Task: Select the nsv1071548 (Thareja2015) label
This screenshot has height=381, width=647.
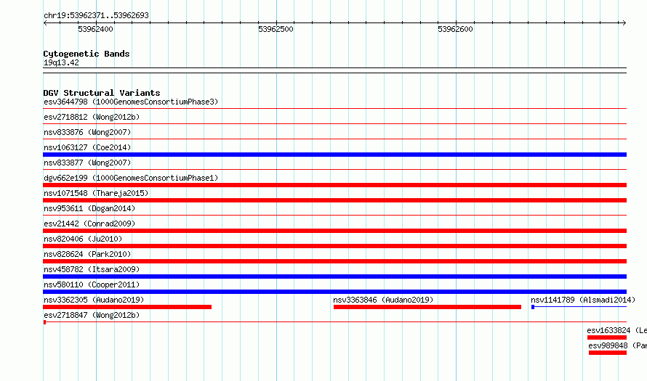Action: click(x=96, y=193)
